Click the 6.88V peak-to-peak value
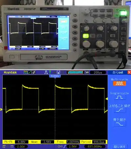The image size is (131, 149). coord(22,142)
